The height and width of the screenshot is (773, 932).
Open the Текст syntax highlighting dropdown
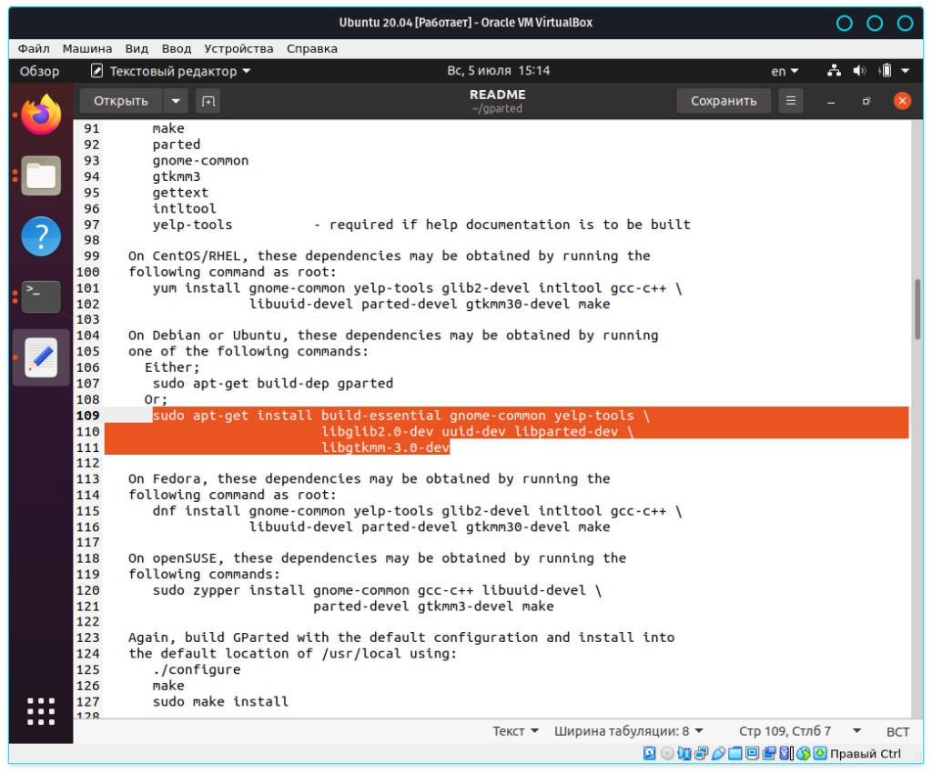click(516, 731)
